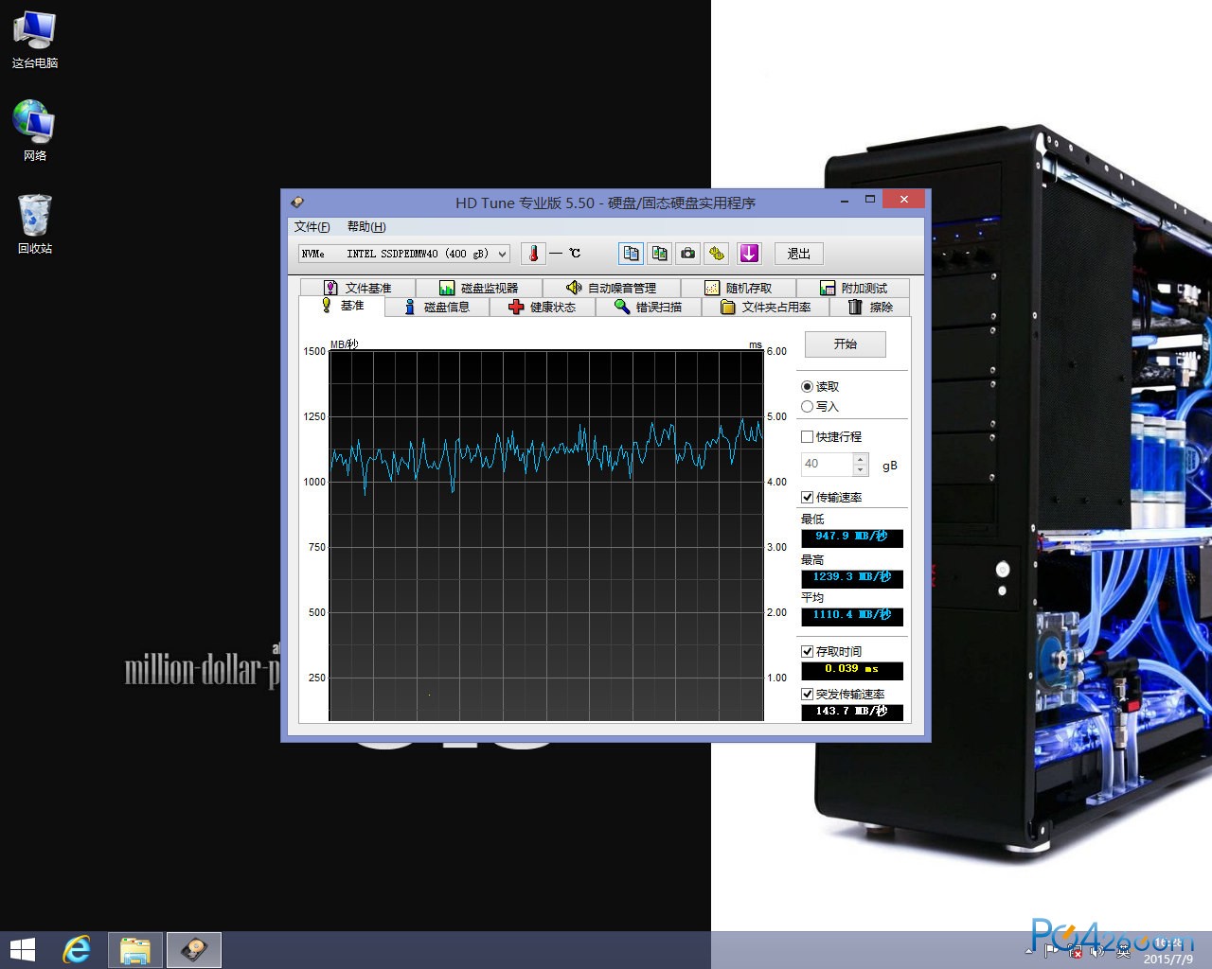The image size is (1212, 969).
Task: Click the HD Tune title bar icon
Action: point(297,202)
